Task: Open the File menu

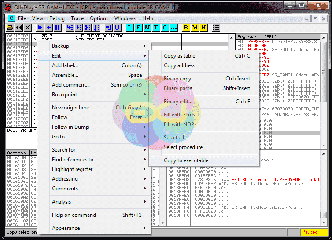Action: pos(22,18)
